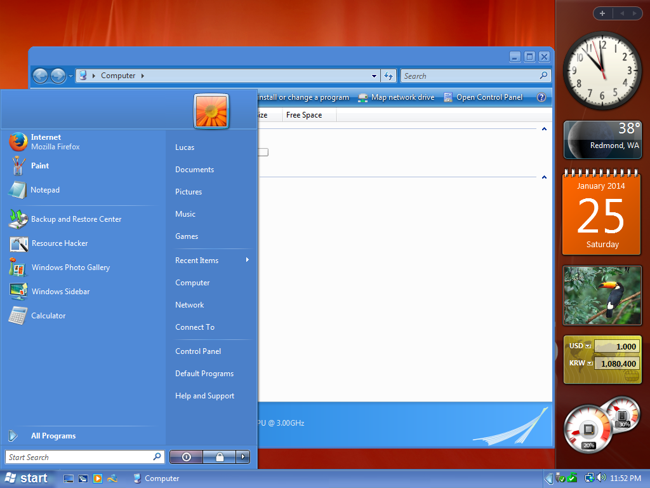Screen dimensions: 650x488
Task: Click Show Desktop quick launch icon
Action: click(69, 478)
